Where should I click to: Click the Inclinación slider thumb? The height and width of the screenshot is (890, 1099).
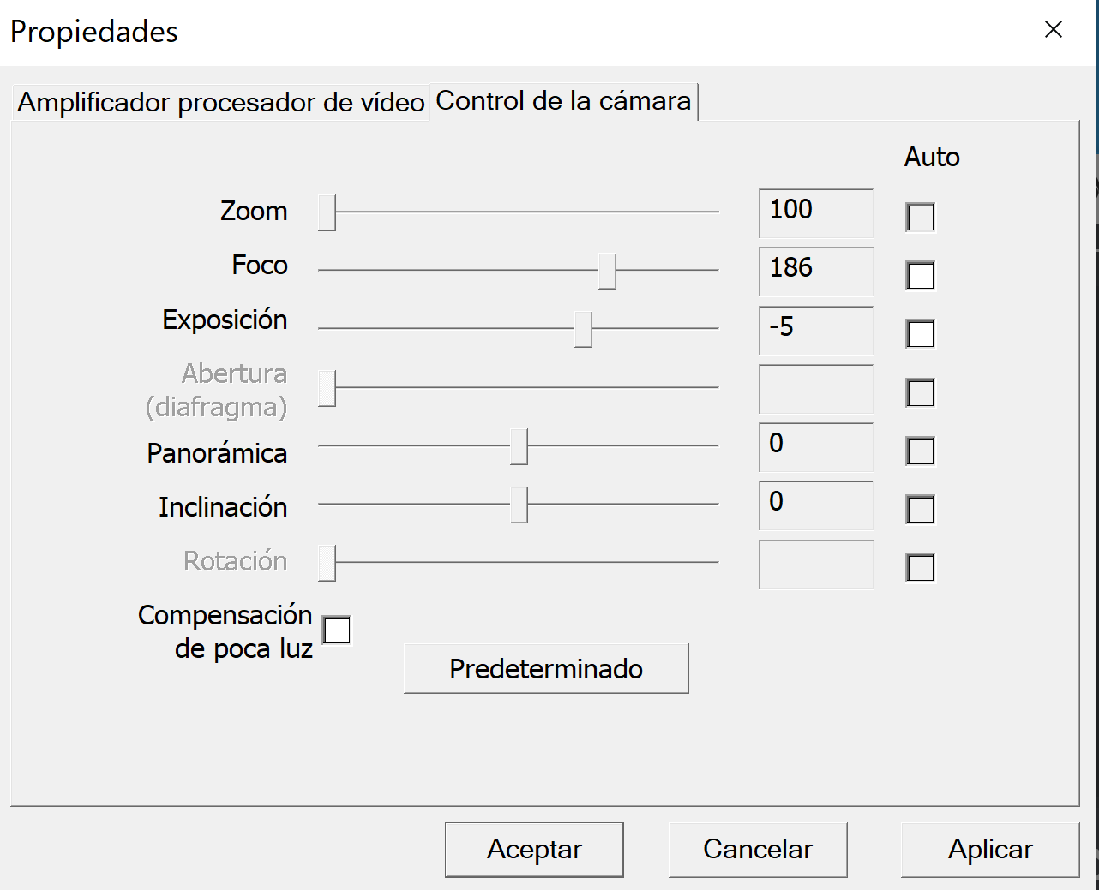(519, 505)
